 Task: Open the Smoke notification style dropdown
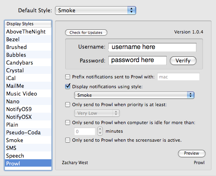[x=134, y=95]
